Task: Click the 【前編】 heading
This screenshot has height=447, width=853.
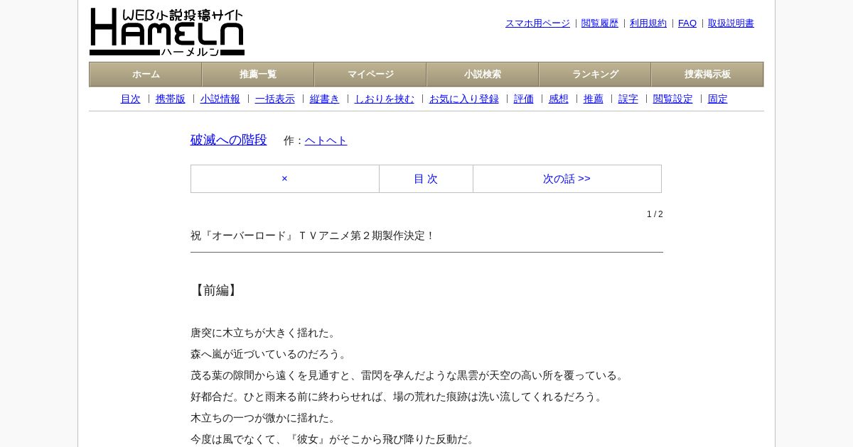Action: point(216,290)
